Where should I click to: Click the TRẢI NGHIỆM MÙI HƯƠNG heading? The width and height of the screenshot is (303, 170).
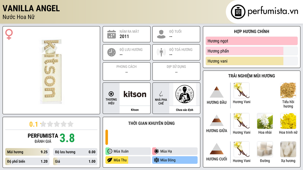coord(252,76)
